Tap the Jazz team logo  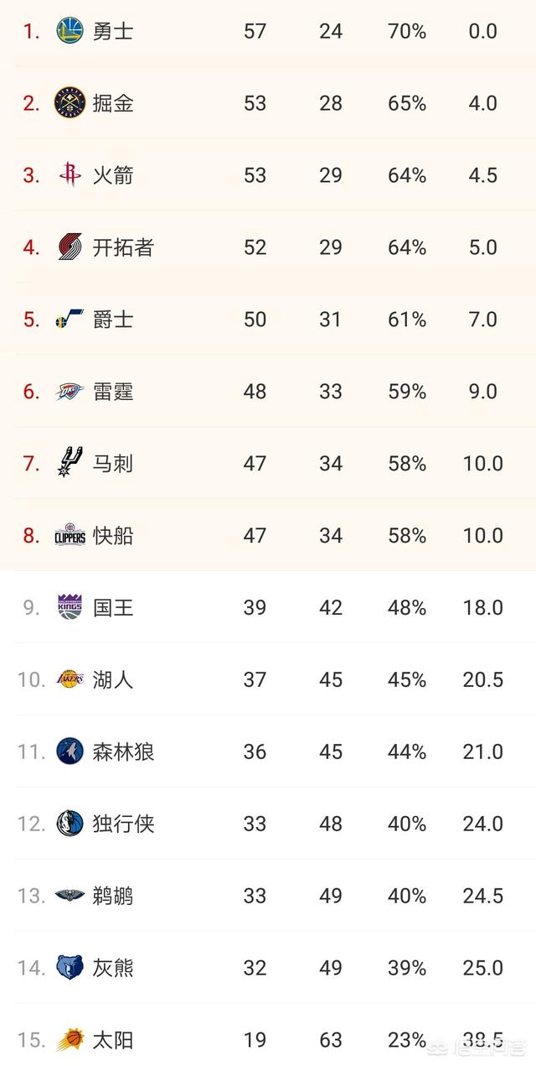70,320
